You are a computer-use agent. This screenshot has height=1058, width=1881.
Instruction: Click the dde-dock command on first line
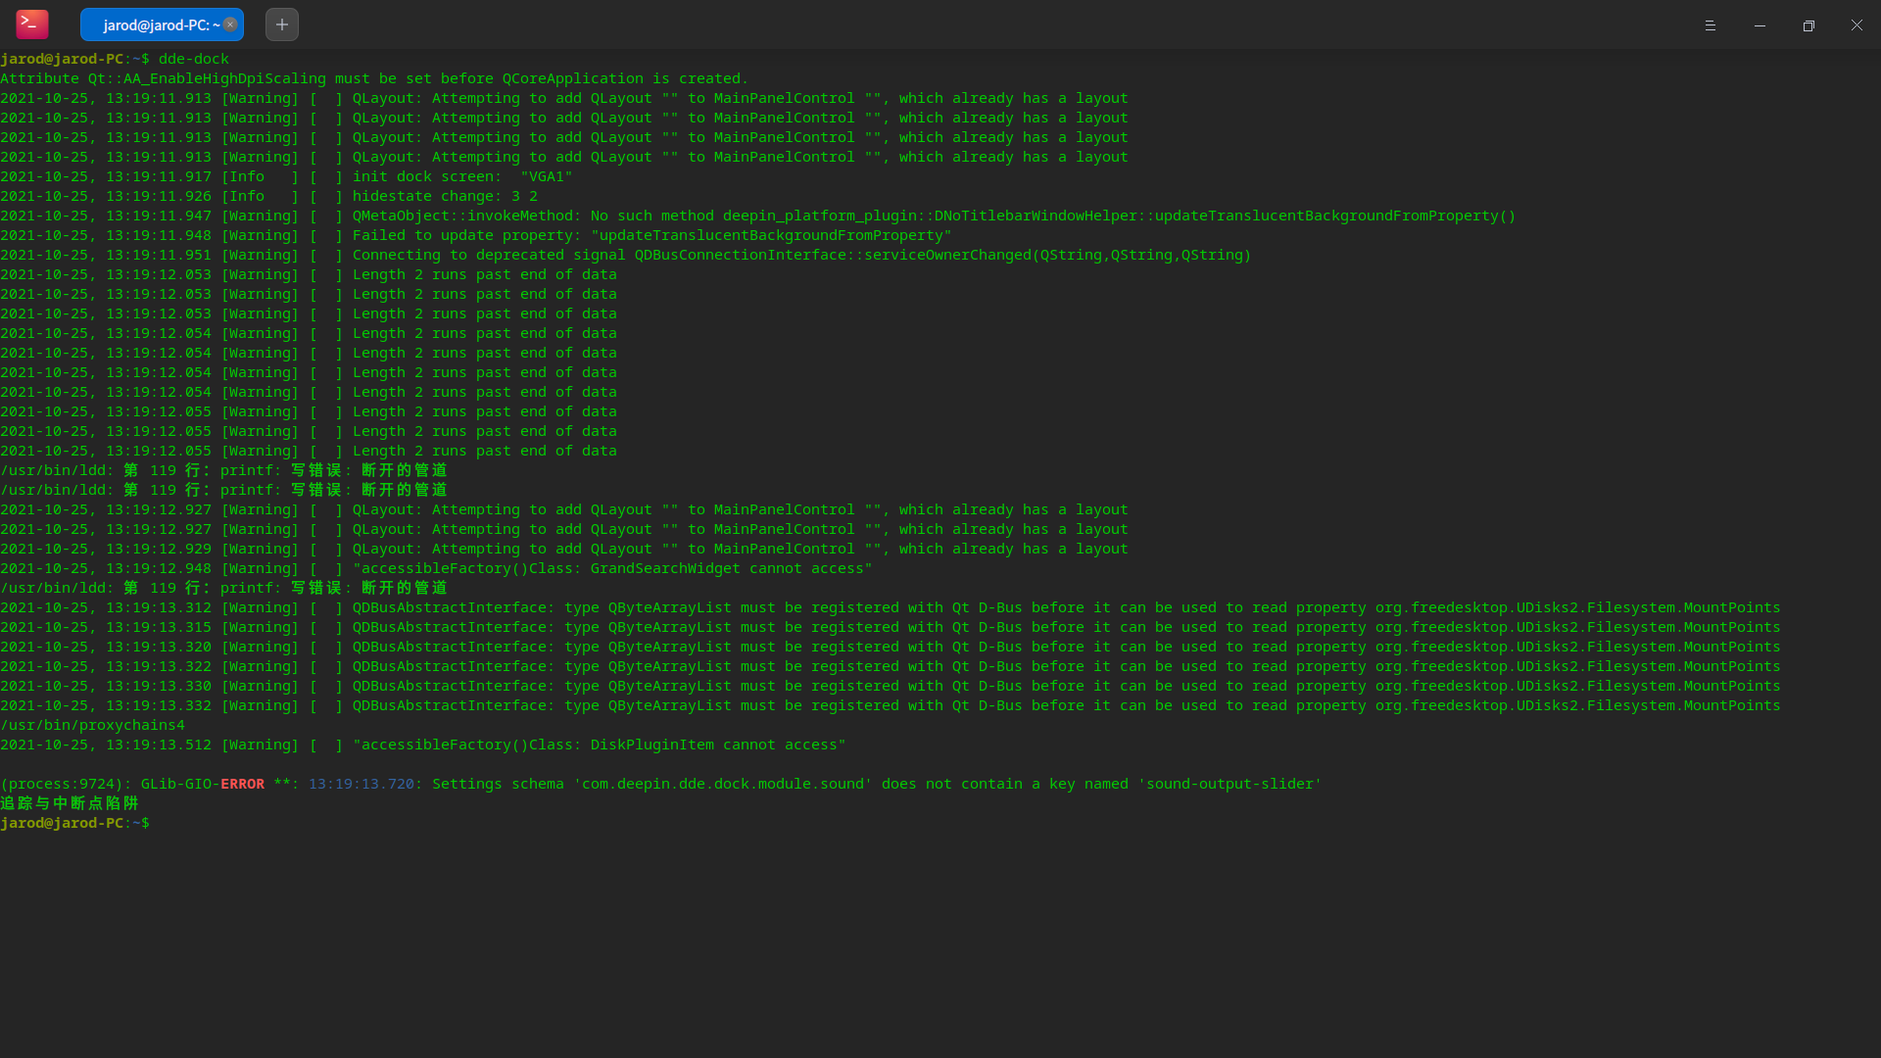pyautogui.click(x=194, y=59)
